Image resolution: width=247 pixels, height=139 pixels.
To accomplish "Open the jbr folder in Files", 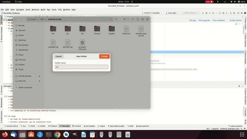I will click(x=68, y=30).
